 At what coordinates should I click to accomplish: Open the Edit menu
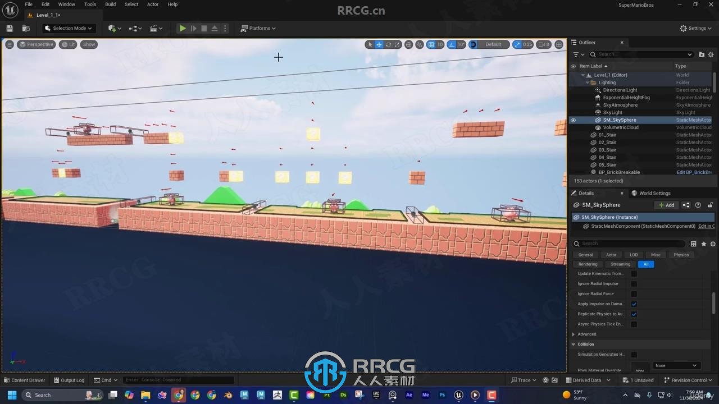tap(45, 4)
